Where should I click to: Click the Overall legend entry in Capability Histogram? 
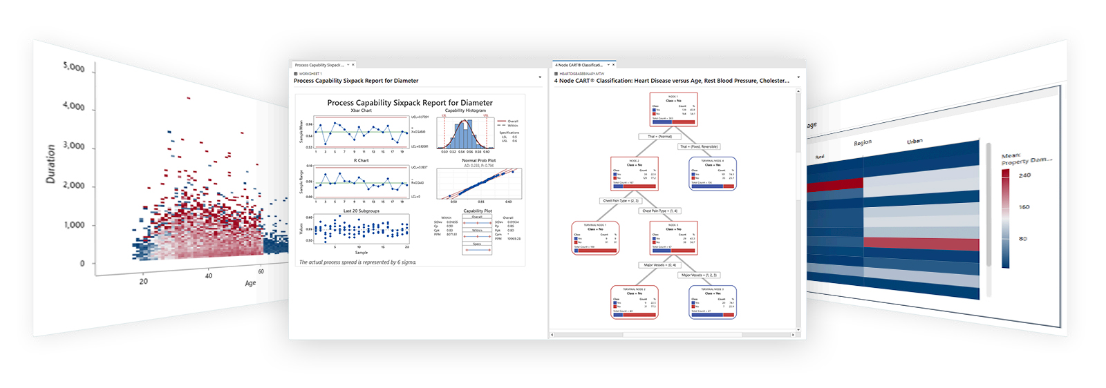click(508, 122)
